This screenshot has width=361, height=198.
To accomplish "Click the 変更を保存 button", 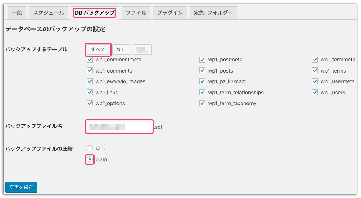I will click(21, 187).
